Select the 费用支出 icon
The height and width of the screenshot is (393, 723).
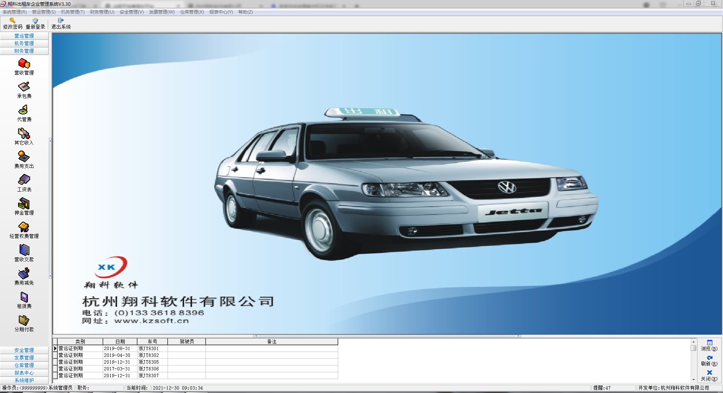point(24,160)
